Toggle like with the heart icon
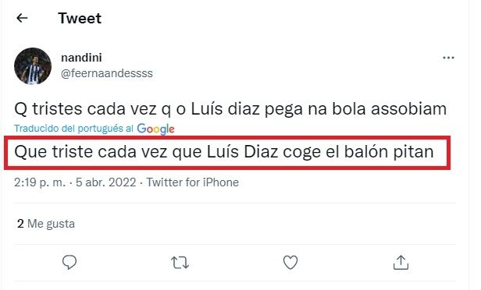 click(x=290, y=263)
